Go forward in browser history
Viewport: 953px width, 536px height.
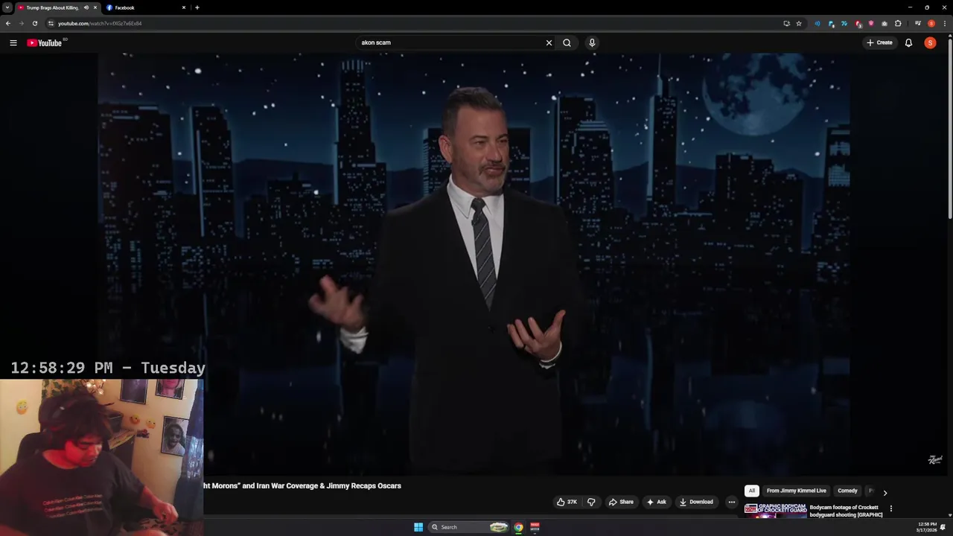click(x=21, y=23)
